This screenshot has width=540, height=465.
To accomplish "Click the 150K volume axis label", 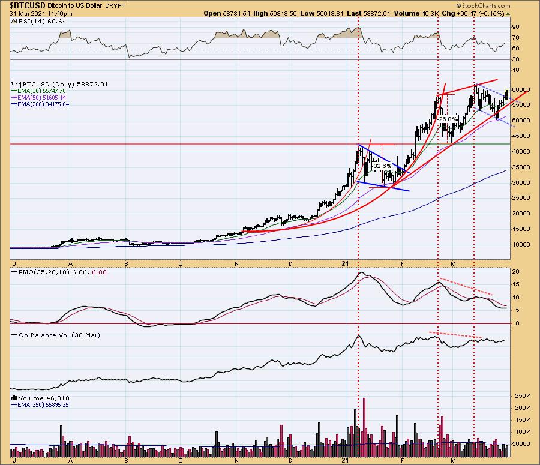I will click(523, 420).
